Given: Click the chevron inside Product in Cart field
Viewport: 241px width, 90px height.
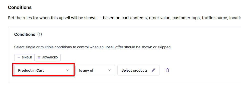Looking at the screenshot, I should click(x=67, y=70).
